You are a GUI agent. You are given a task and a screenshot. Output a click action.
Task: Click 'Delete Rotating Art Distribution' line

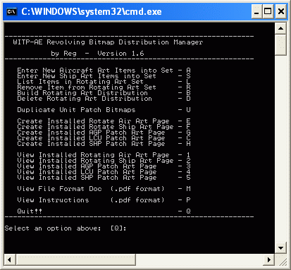pyautogui.click(x=85, y=99)
